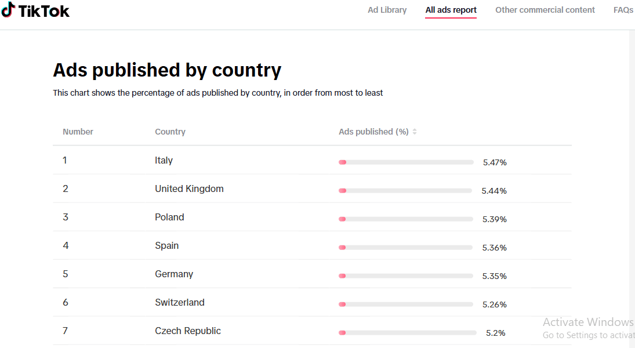Sort by Ads published percentage arrows
The height and width of the screenshot is (348, 635).
click(415, 132)
